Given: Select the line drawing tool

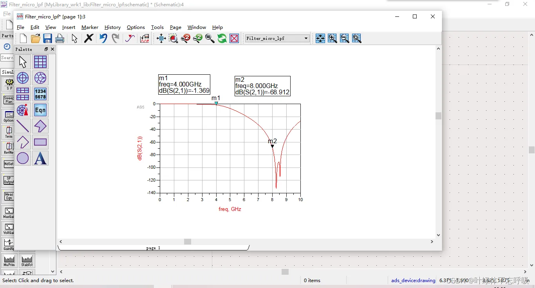Looking at the screenshot, I should [23, 126].
